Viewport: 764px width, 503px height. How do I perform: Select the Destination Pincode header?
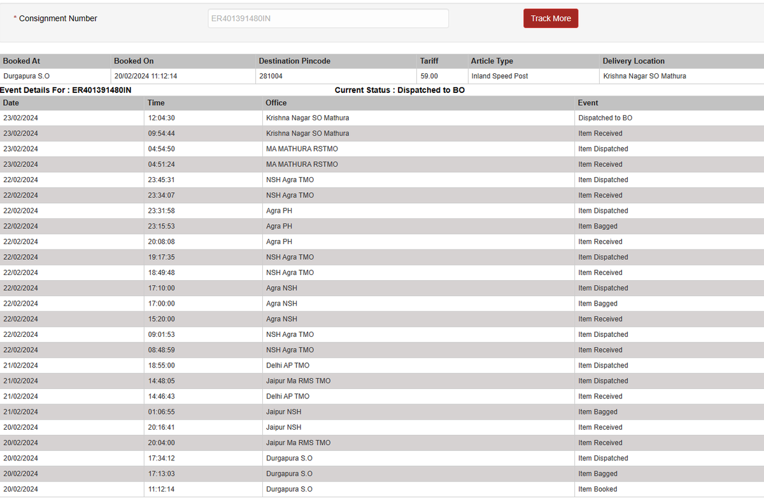click(294, 61)
